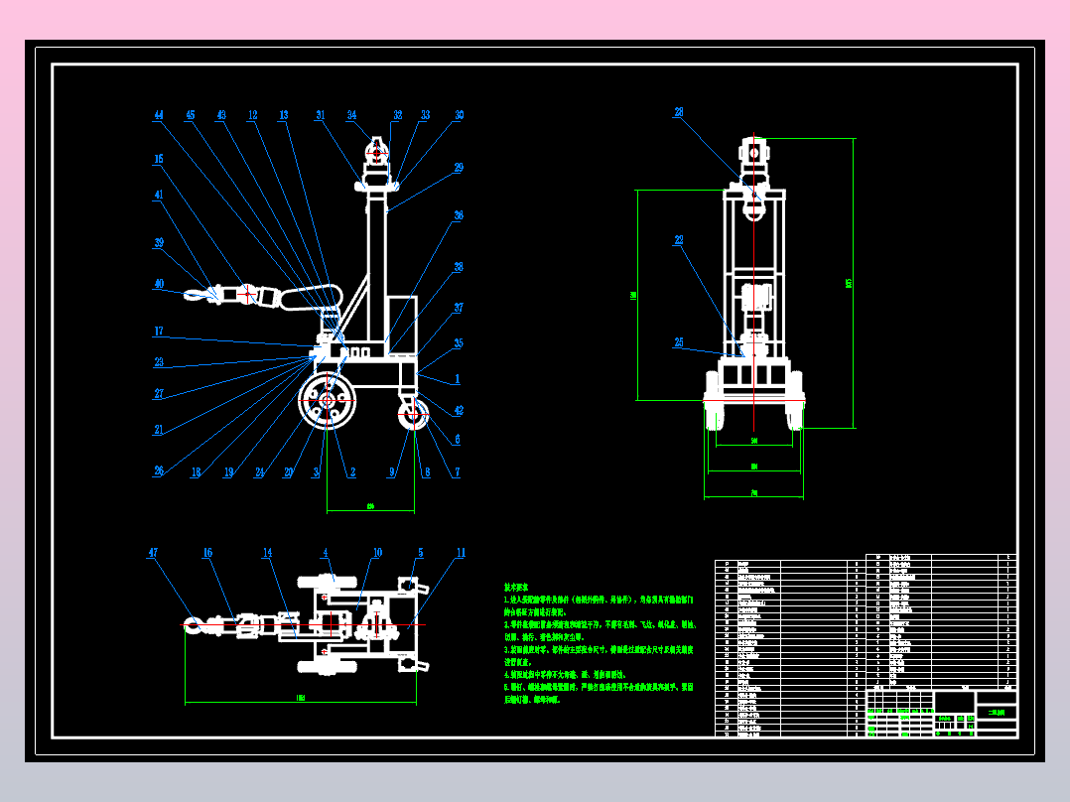Click part callout number 13
The width and height of the screenshot is (1070, 802).
(284, 115)
